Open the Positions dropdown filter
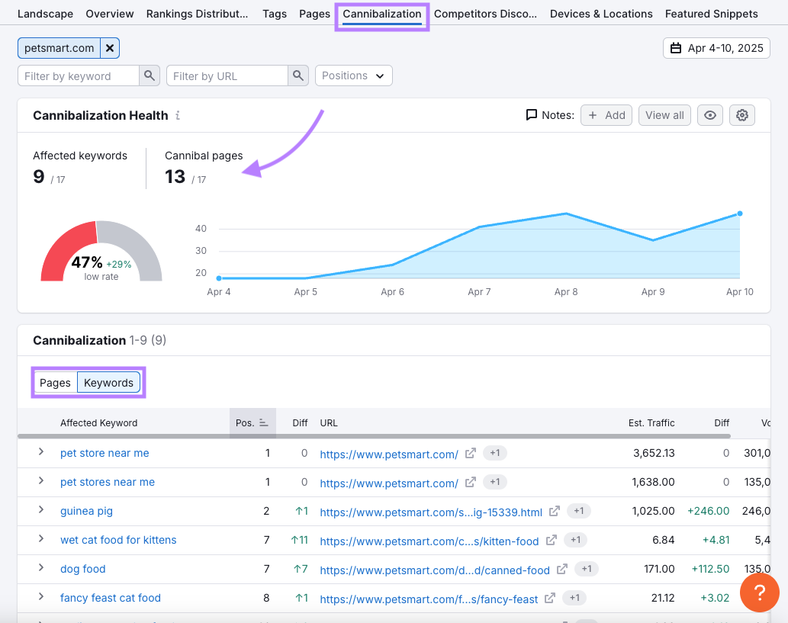This screenshot has height=623, width=788. pos(353,75)
